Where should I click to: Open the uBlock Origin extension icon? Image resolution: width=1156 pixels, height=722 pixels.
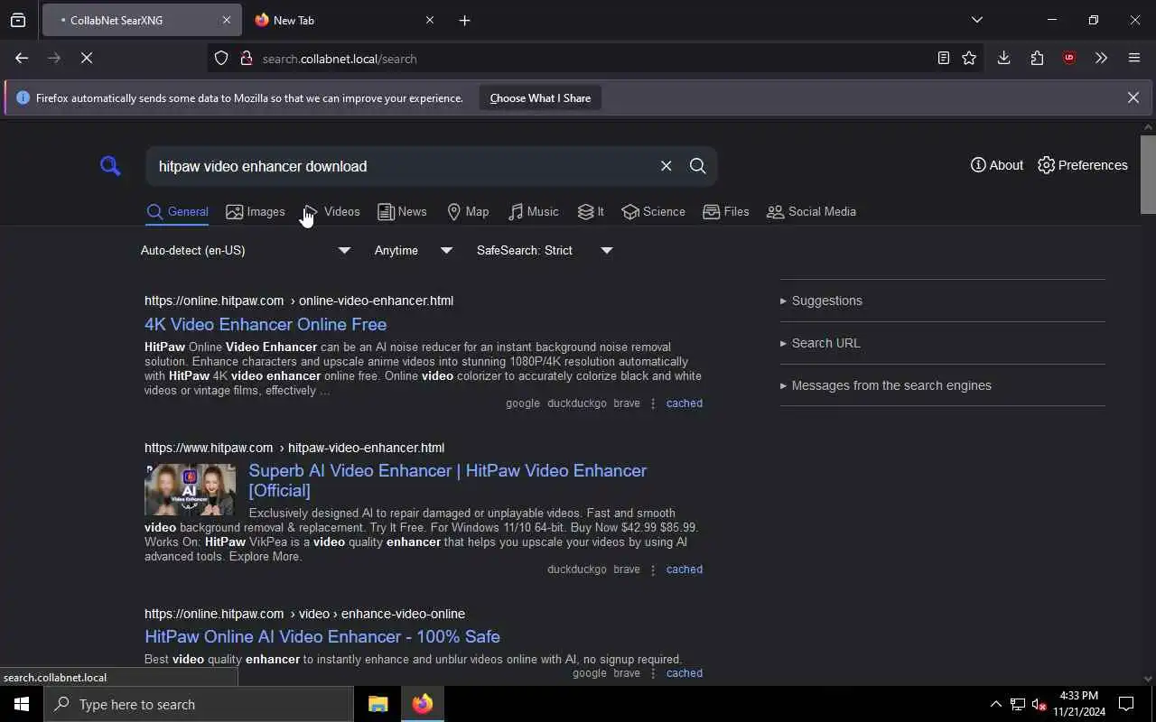click(1069, 58)
